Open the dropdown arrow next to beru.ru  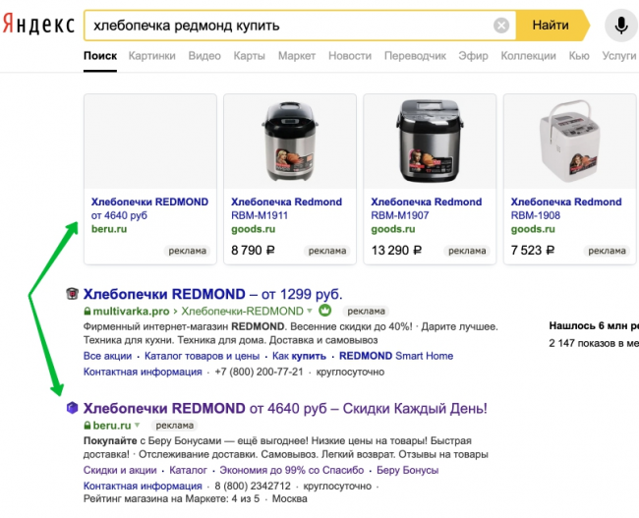tap(137, 426)
